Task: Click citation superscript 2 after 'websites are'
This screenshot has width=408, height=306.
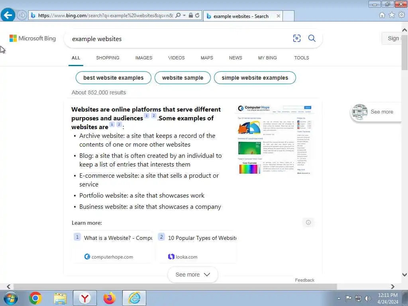Action: point(119,124)
